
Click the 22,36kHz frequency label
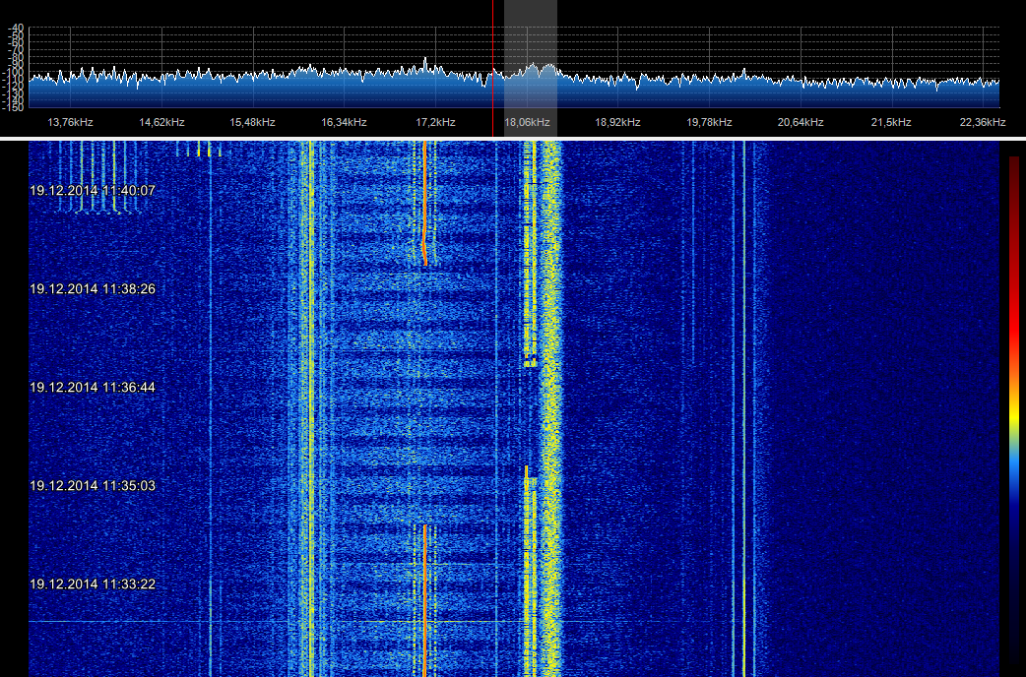pyautogui.click(x=982, y=123)
